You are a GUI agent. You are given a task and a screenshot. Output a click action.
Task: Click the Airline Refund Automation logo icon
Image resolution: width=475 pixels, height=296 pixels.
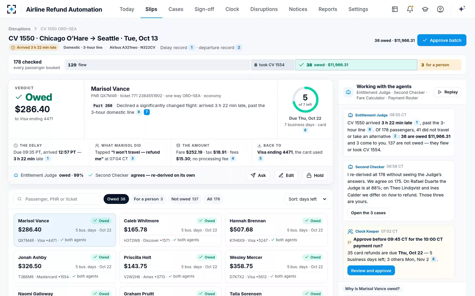coord(12,9)
